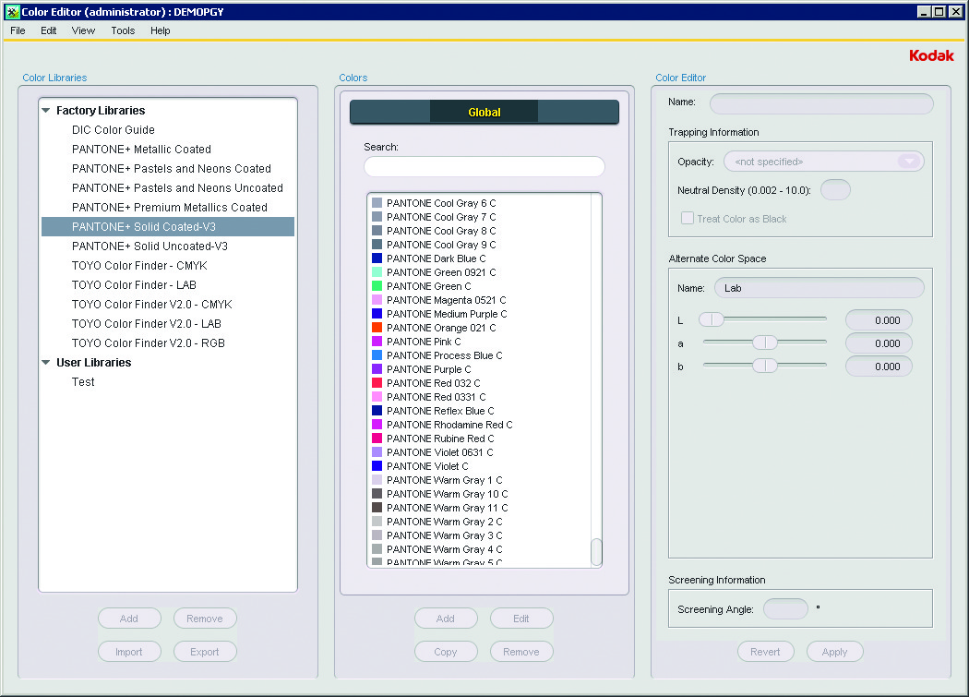Click the Copy color button
The width and height of the screenshot is (969, 697).
pyautogui.click(x=446, y=652)
